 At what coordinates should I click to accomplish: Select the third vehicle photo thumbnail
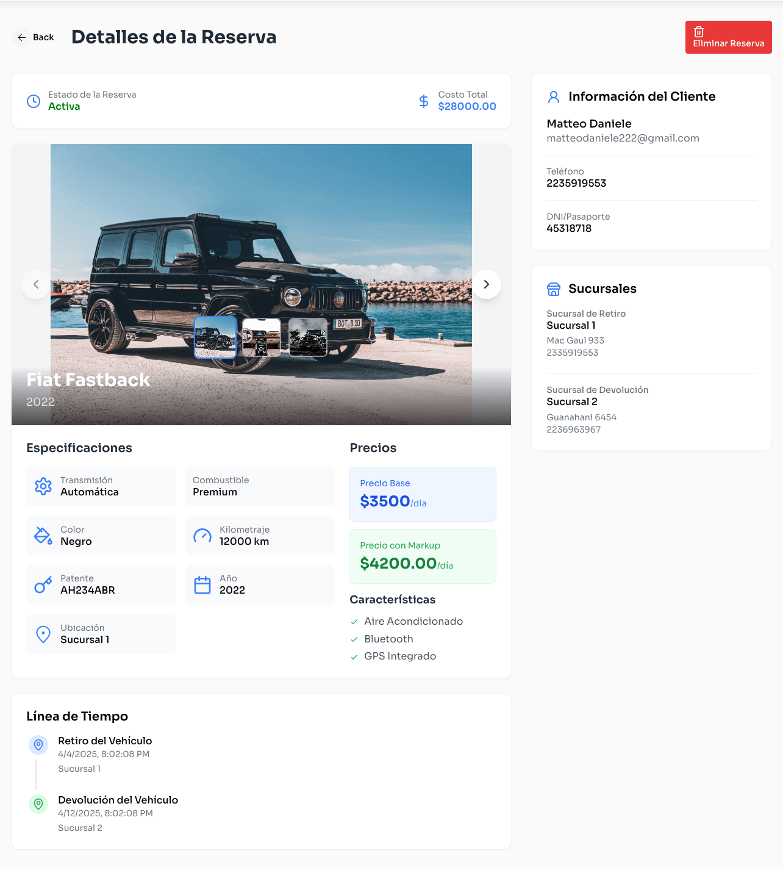coord(308,337)
